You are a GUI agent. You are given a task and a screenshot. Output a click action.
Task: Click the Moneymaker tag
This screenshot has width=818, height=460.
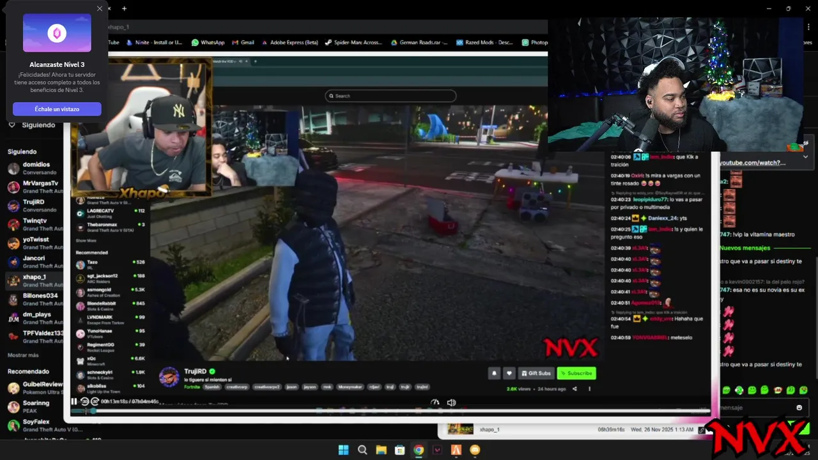tap(350, 387)
